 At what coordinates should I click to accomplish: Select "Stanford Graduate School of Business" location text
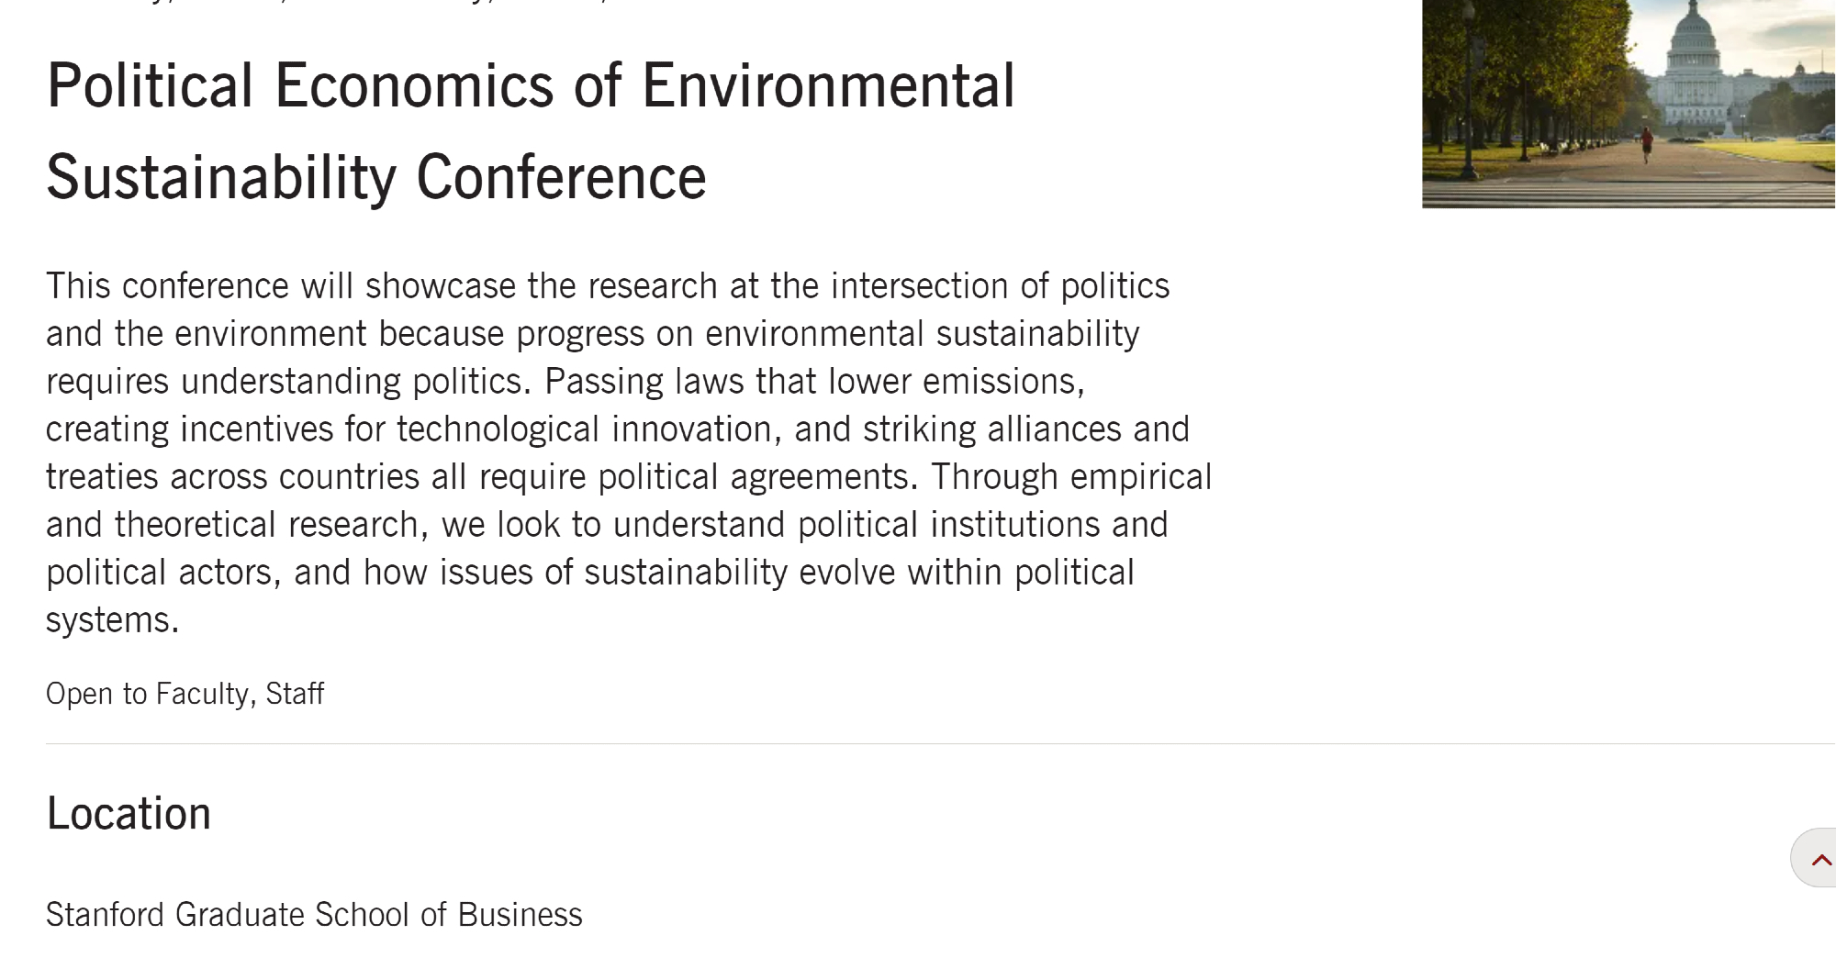[314, 915]
